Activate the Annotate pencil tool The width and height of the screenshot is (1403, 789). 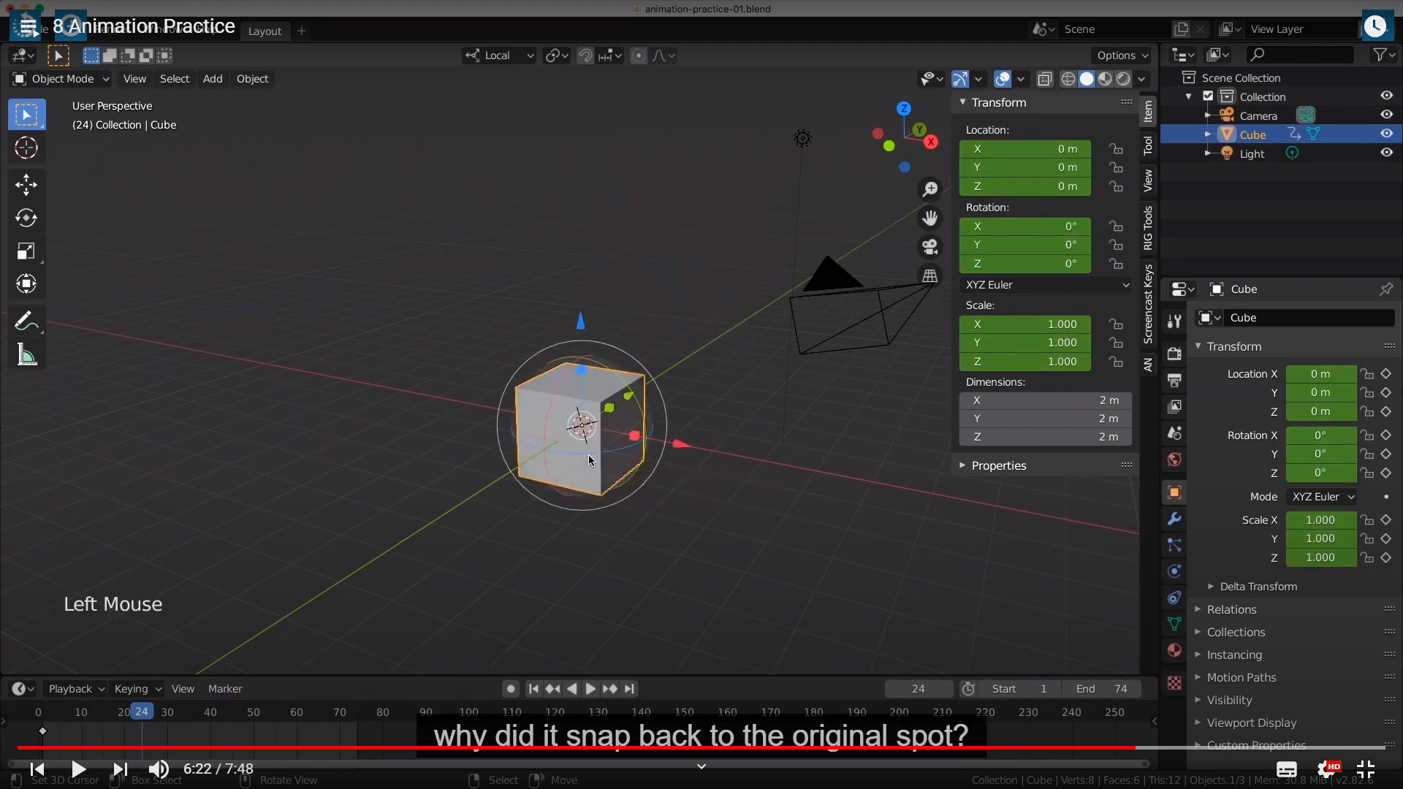click(26, 321)
